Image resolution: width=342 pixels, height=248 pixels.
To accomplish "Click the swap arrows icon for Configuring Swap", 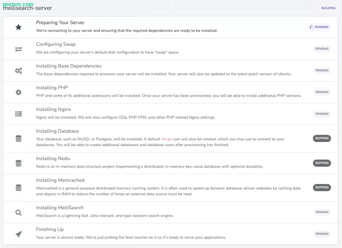I will 18,49.
